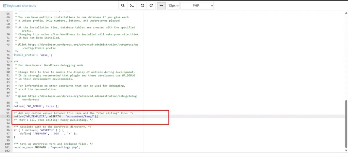Click the redo arrow icon
Image resolution: width=348 pixels, height=157 pixels.
point(151,6)
